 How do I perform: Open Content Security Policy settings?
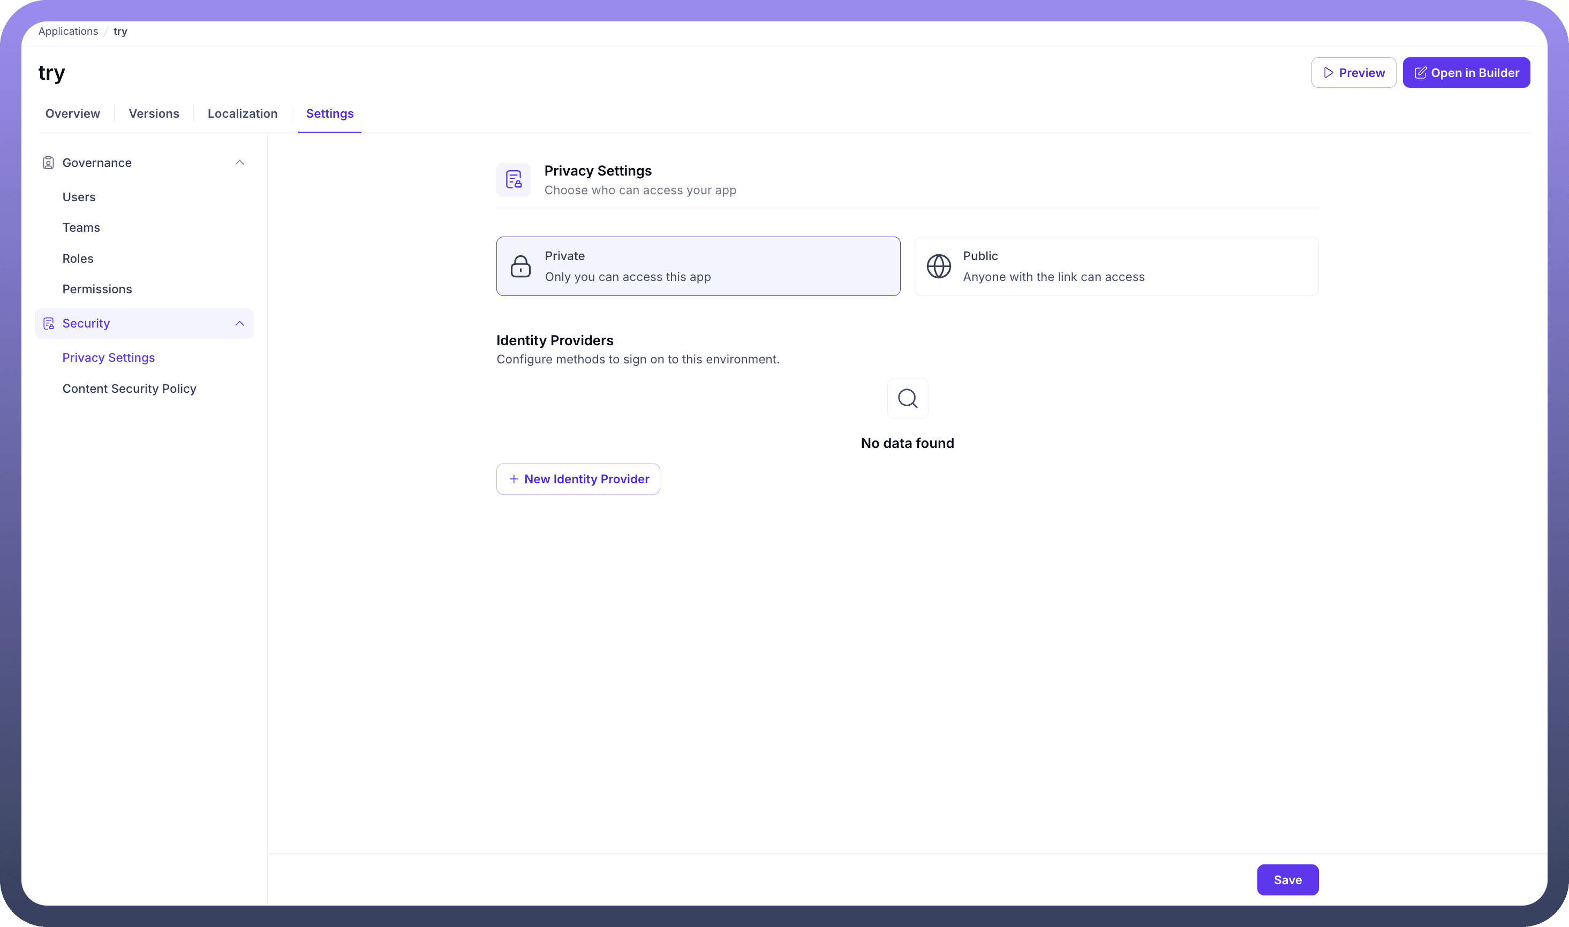pyautogui.click(x=130, y=389)
